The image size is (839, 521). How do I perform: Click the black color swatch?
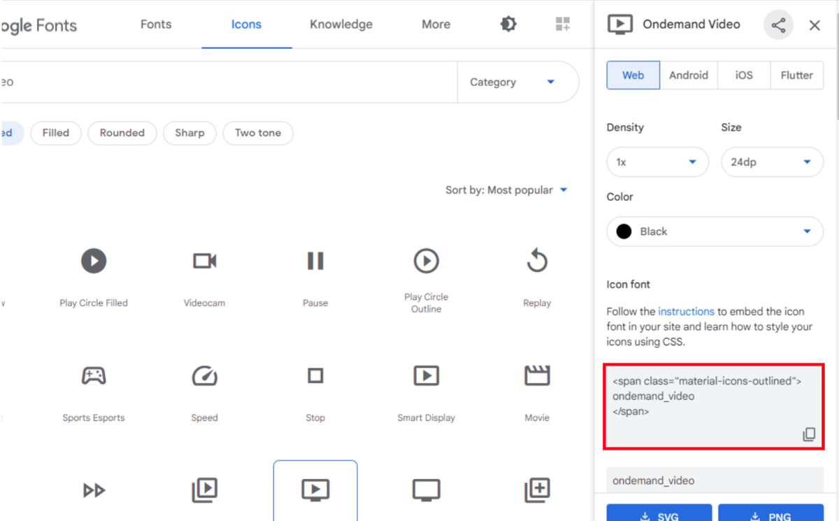pyautogui.click(x=624, y=231)
